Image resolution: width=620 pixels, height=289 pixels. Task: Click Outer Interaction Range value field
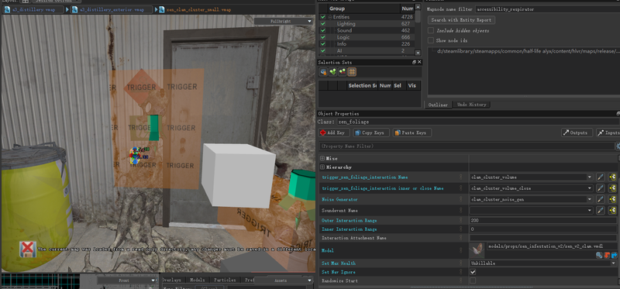[x=543, y=221]
